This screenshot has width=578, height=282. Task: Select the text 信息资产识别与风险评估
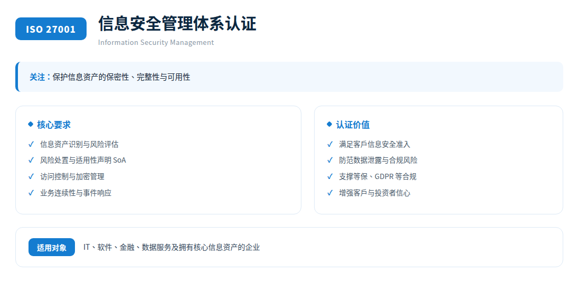79,144
